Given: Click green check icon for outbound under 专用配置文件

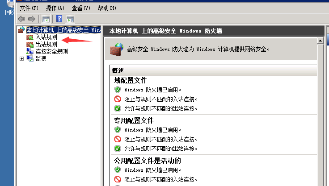Looking at the screenshot, I should pyautogui.click(x=118, y=149).
